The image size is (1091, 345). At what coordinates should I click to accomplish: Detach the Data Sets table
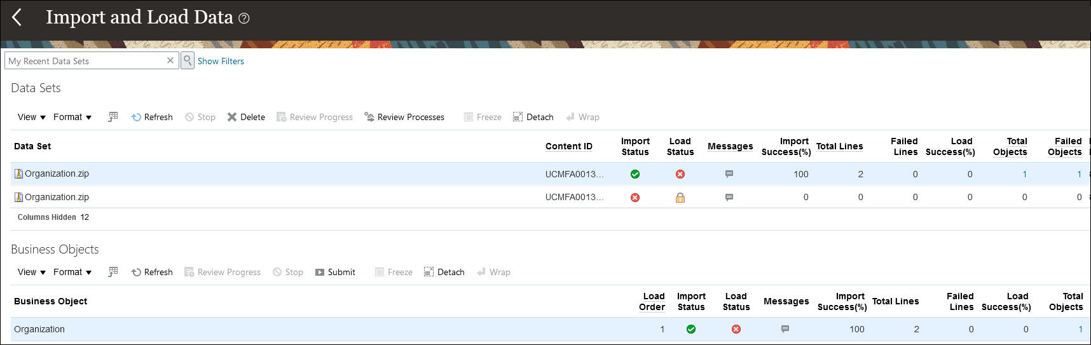533,117
